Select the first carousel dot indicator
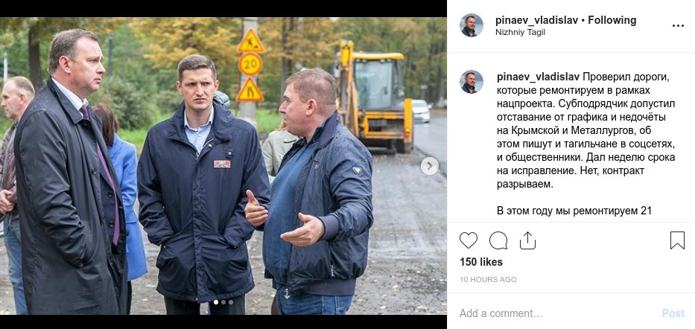695x329 pixels. coord(216,302)
